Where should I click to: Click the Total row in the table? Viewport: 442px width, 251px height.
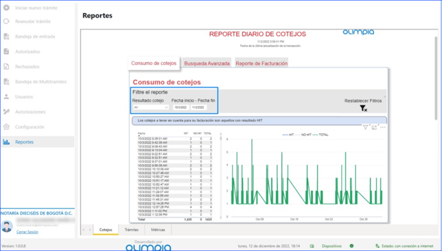pos(175,220)
